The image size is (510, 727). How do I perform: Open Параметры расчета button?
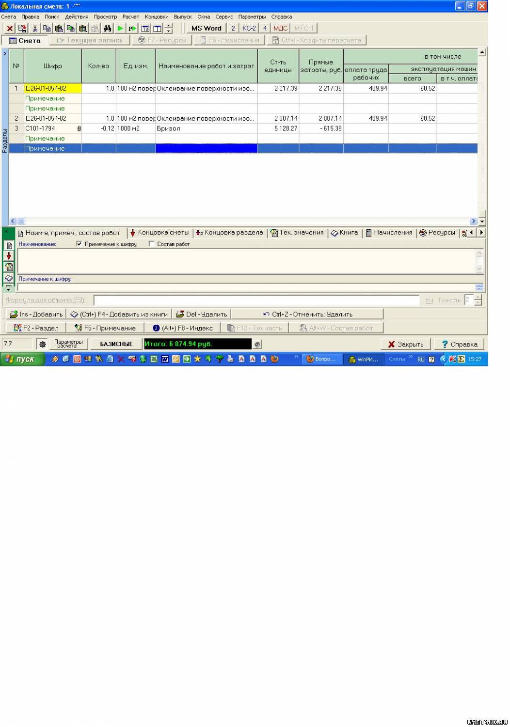pos(68,344)
